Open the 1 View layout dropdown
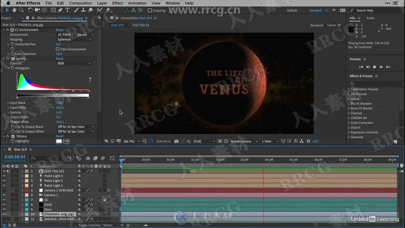 point(270,141)
